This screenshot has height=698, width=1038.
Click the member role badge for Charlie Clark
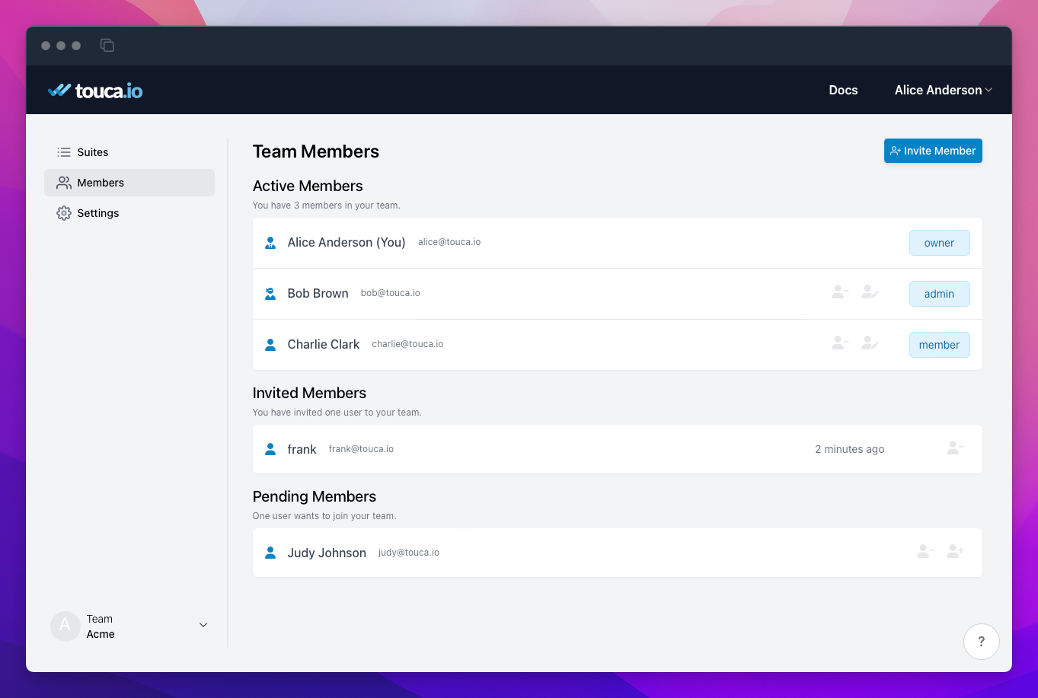(939, 345)
